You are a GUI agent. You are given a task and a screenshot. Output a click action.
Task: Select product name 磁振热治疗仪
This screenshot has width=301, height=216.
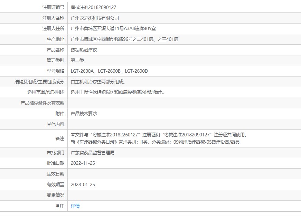click(84, 50)
